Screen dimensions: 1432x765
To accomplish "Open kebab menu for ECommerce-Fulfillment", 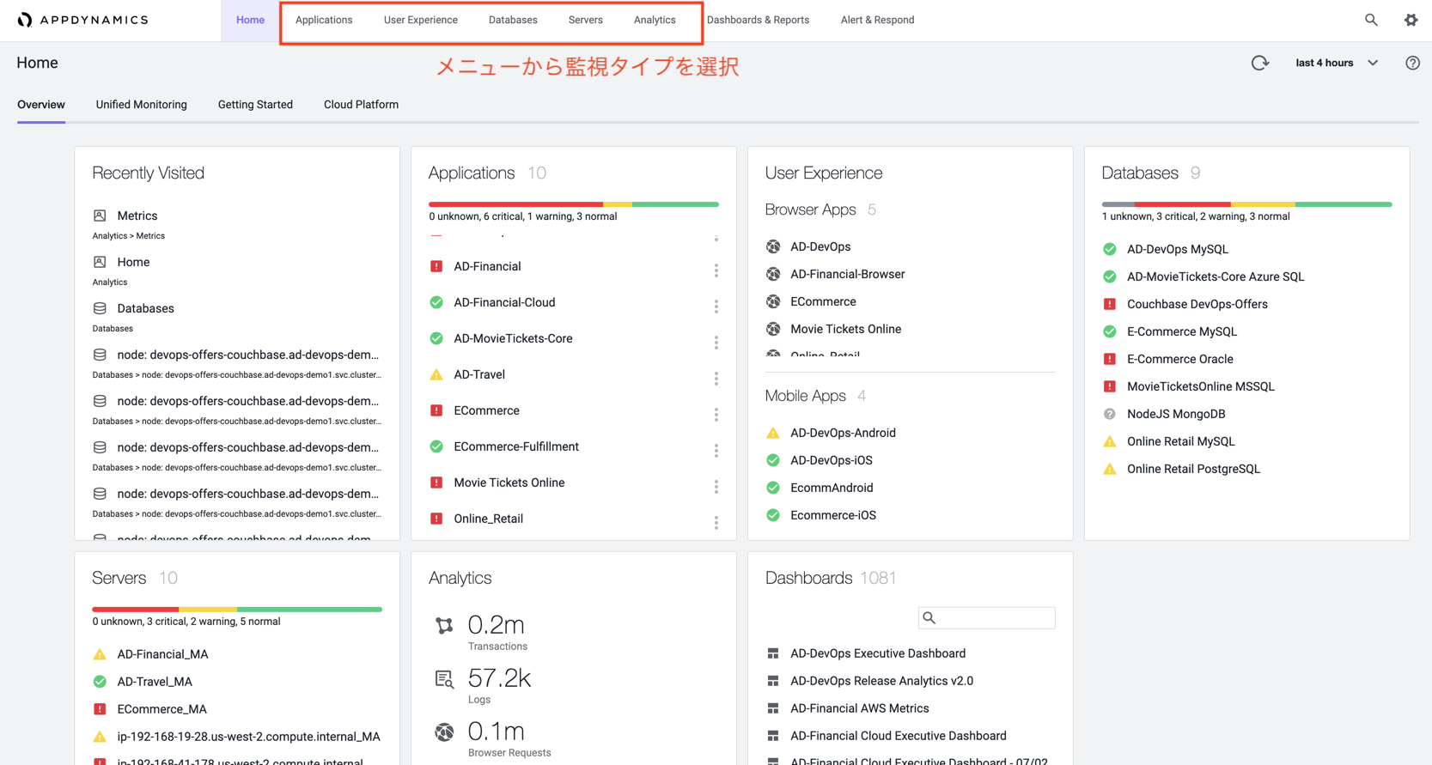I will (716, 451).
